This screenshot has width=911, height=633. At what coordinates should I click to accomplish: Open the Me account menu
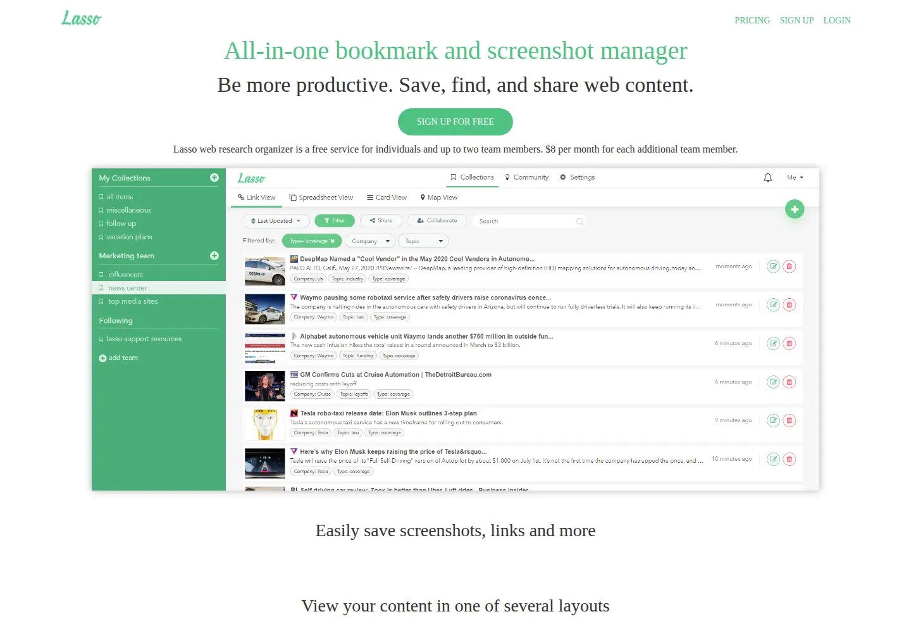point(795,178)
